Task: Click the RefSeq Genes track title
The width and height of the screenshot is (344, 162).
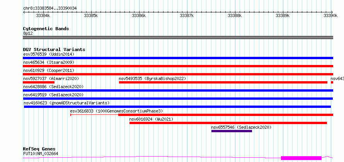Action: [39, 149]
